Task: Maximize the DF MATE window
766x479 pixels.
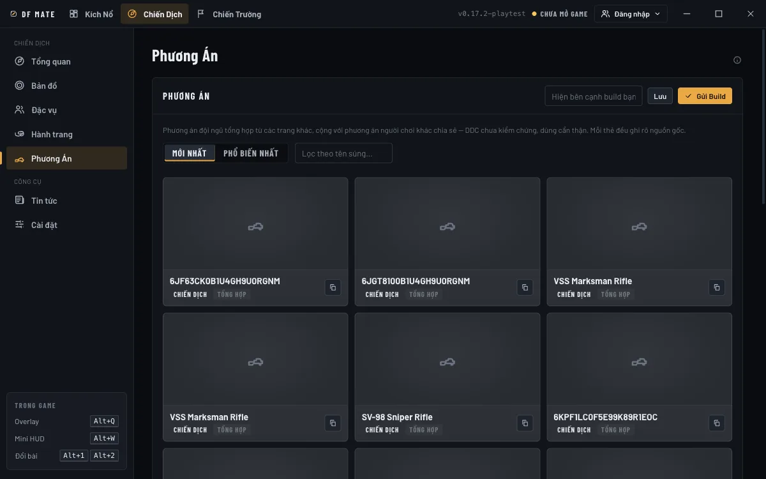Action: 719,14
